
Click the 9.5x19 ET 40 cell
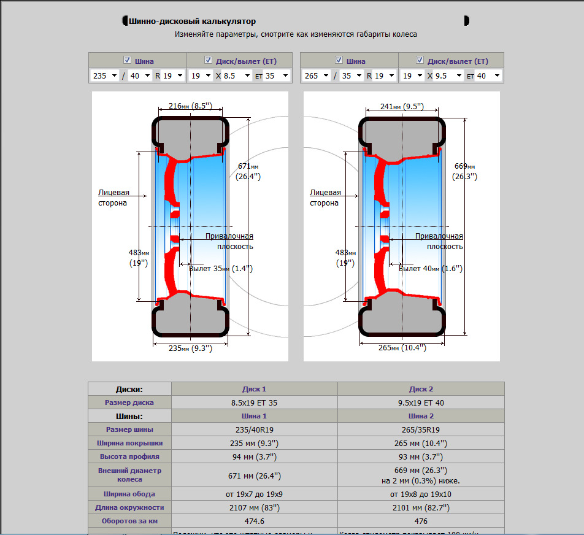[421, 402]
